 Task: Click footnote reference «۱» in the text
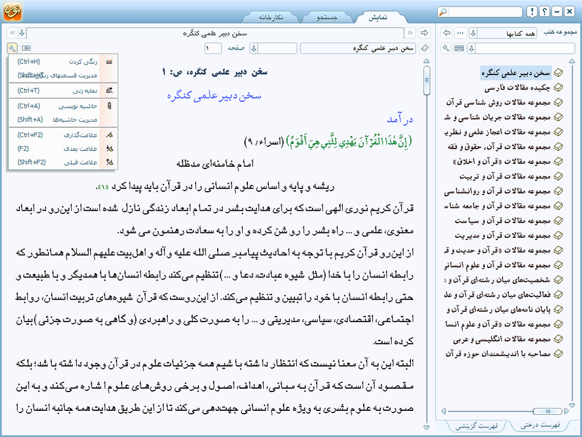[x=104, y=187]
